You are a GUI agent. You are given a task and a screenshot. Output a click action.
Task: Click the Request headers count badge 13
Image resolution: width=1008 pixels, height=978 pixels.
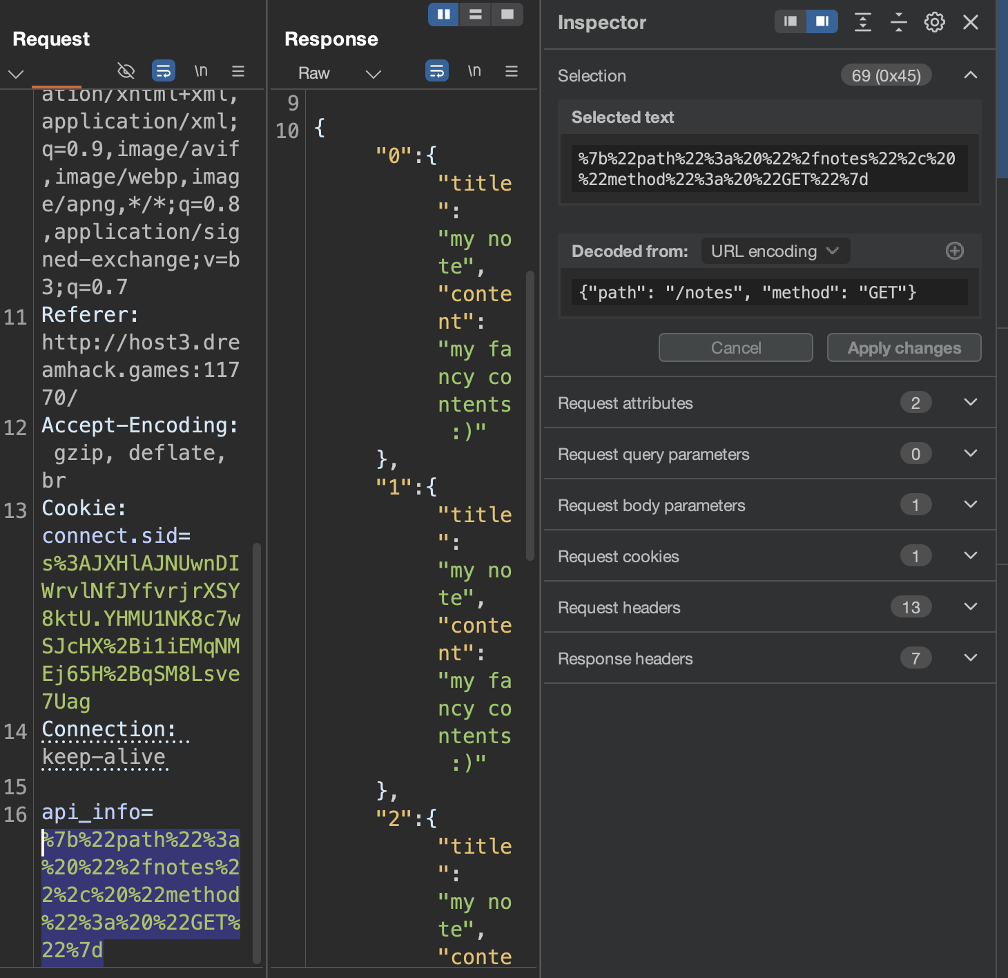911,607
